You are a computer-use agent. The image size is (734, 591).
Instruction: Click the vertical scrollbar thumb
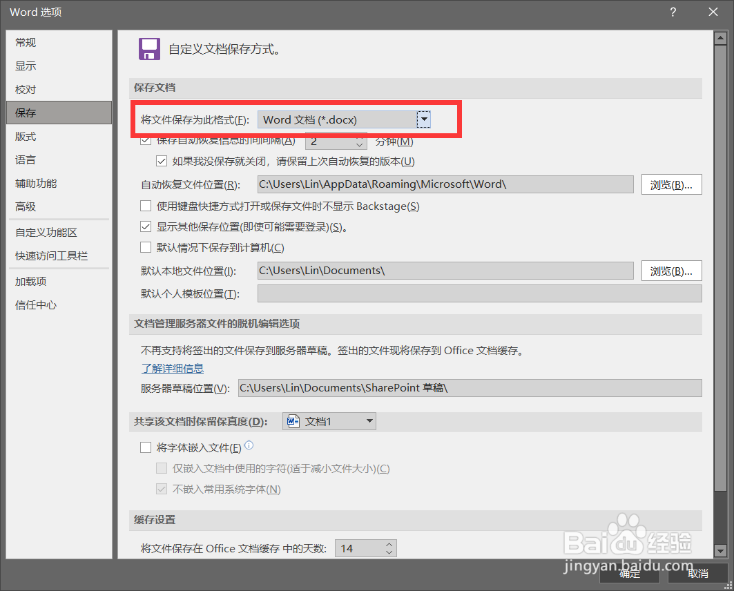tap(720, 268)
